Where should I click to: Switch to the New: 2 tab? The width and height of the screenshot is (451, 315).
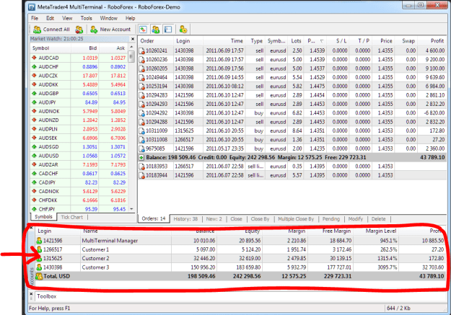click(214, 219)
